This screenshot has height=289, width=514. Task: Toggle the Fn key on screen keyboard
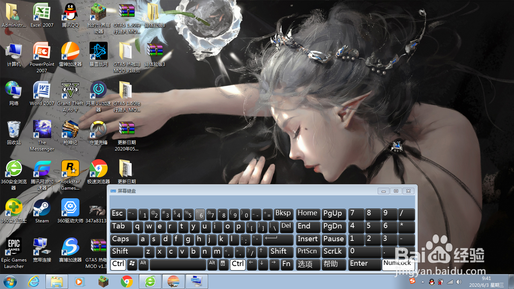pyautogui.click(x=286, y=264)
